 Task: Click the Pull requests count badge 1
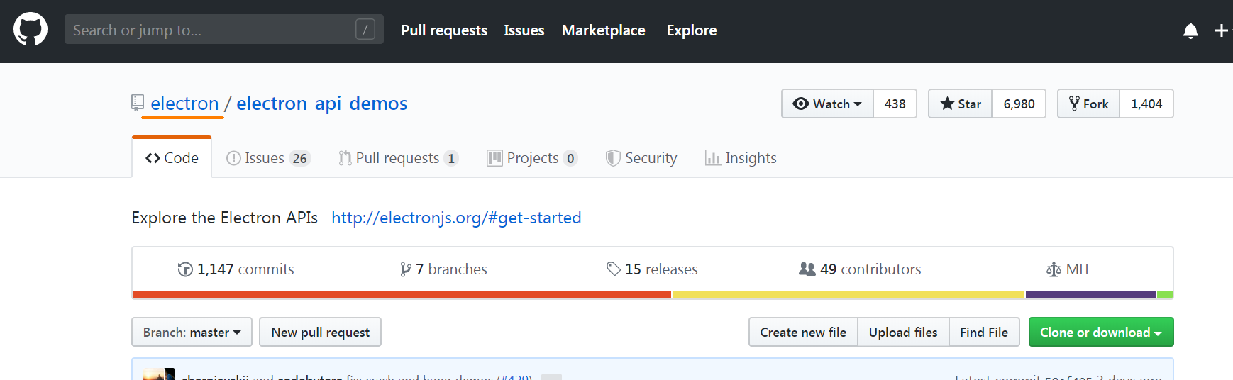(451, 158)
